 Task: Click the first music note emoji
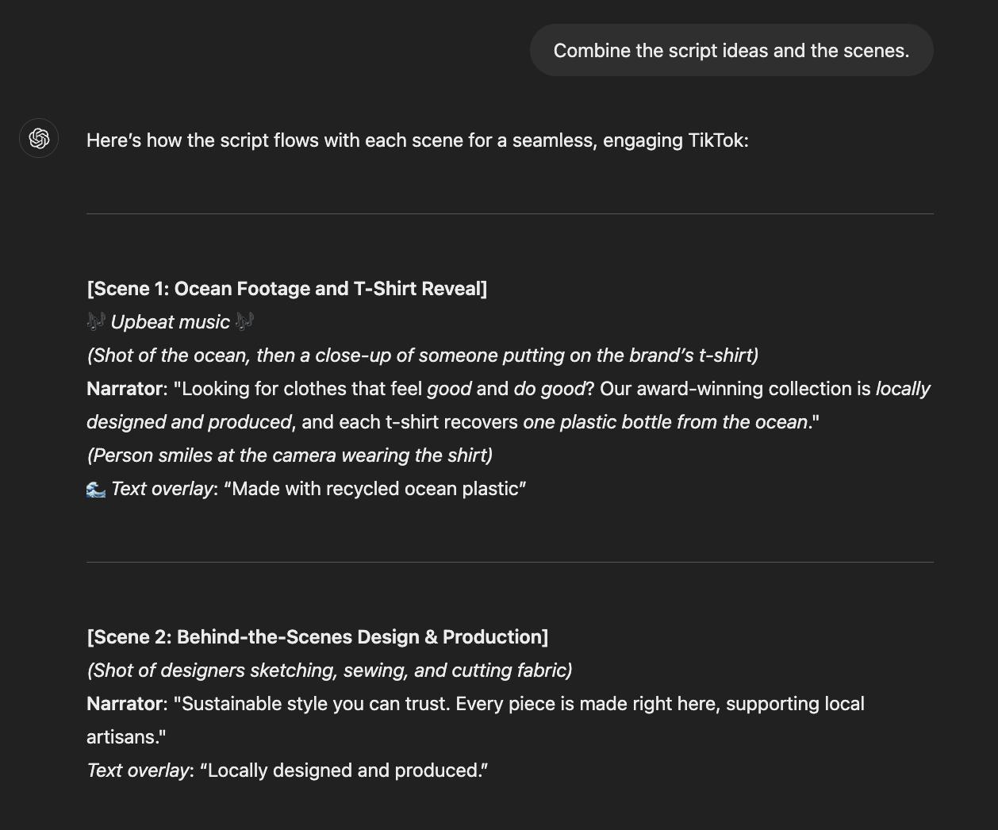tap(98, 321)
